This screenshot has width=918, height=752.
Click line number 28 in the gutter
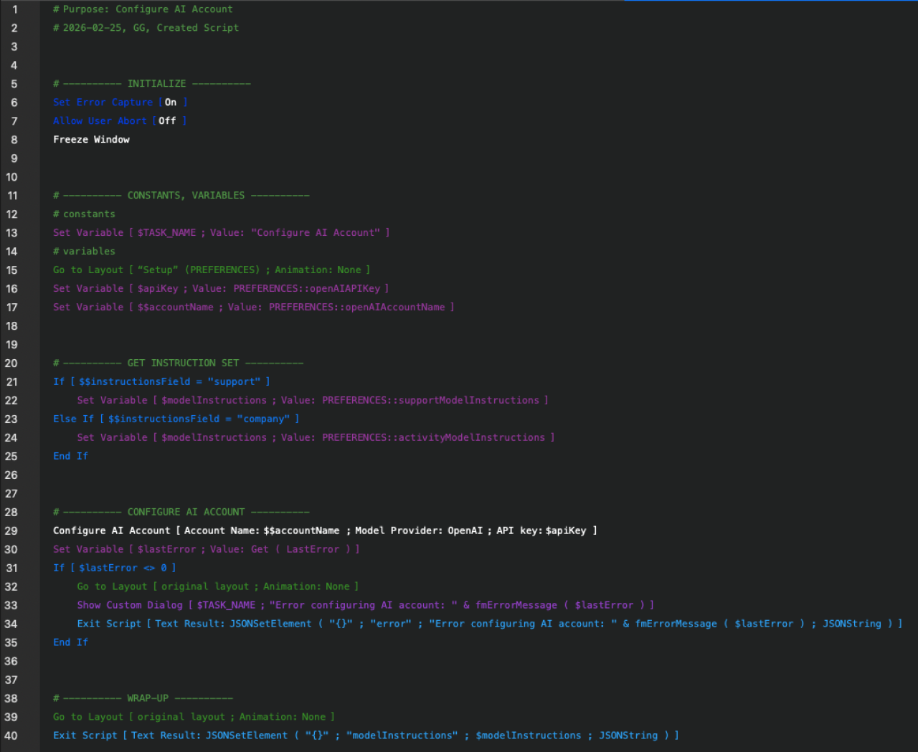[11, 513]
